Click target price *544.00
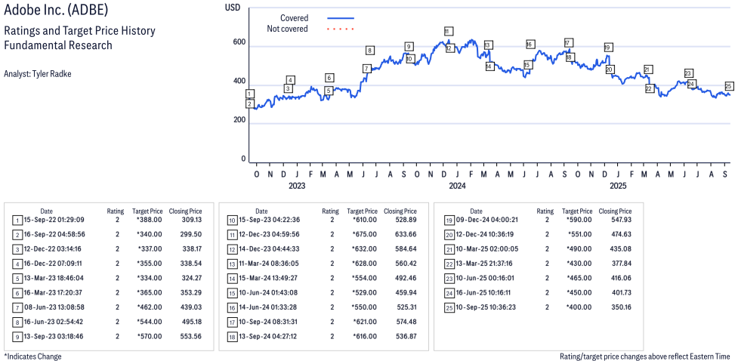 (150, 322)
